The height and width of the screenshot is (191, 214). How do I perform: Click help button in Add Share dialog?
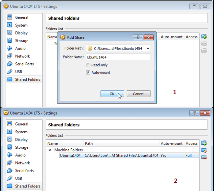coord(138,37)
